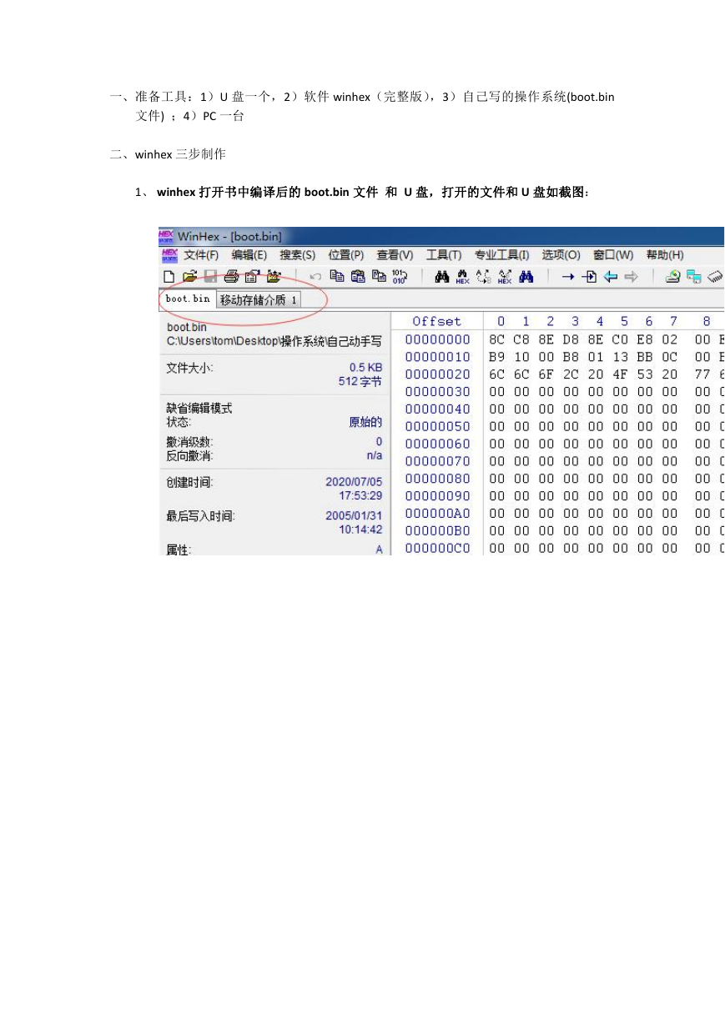This screenshot has width=725, height=1024.
Task: Click hex byte B9 at offset 00000010
Action: coord(497,357)
